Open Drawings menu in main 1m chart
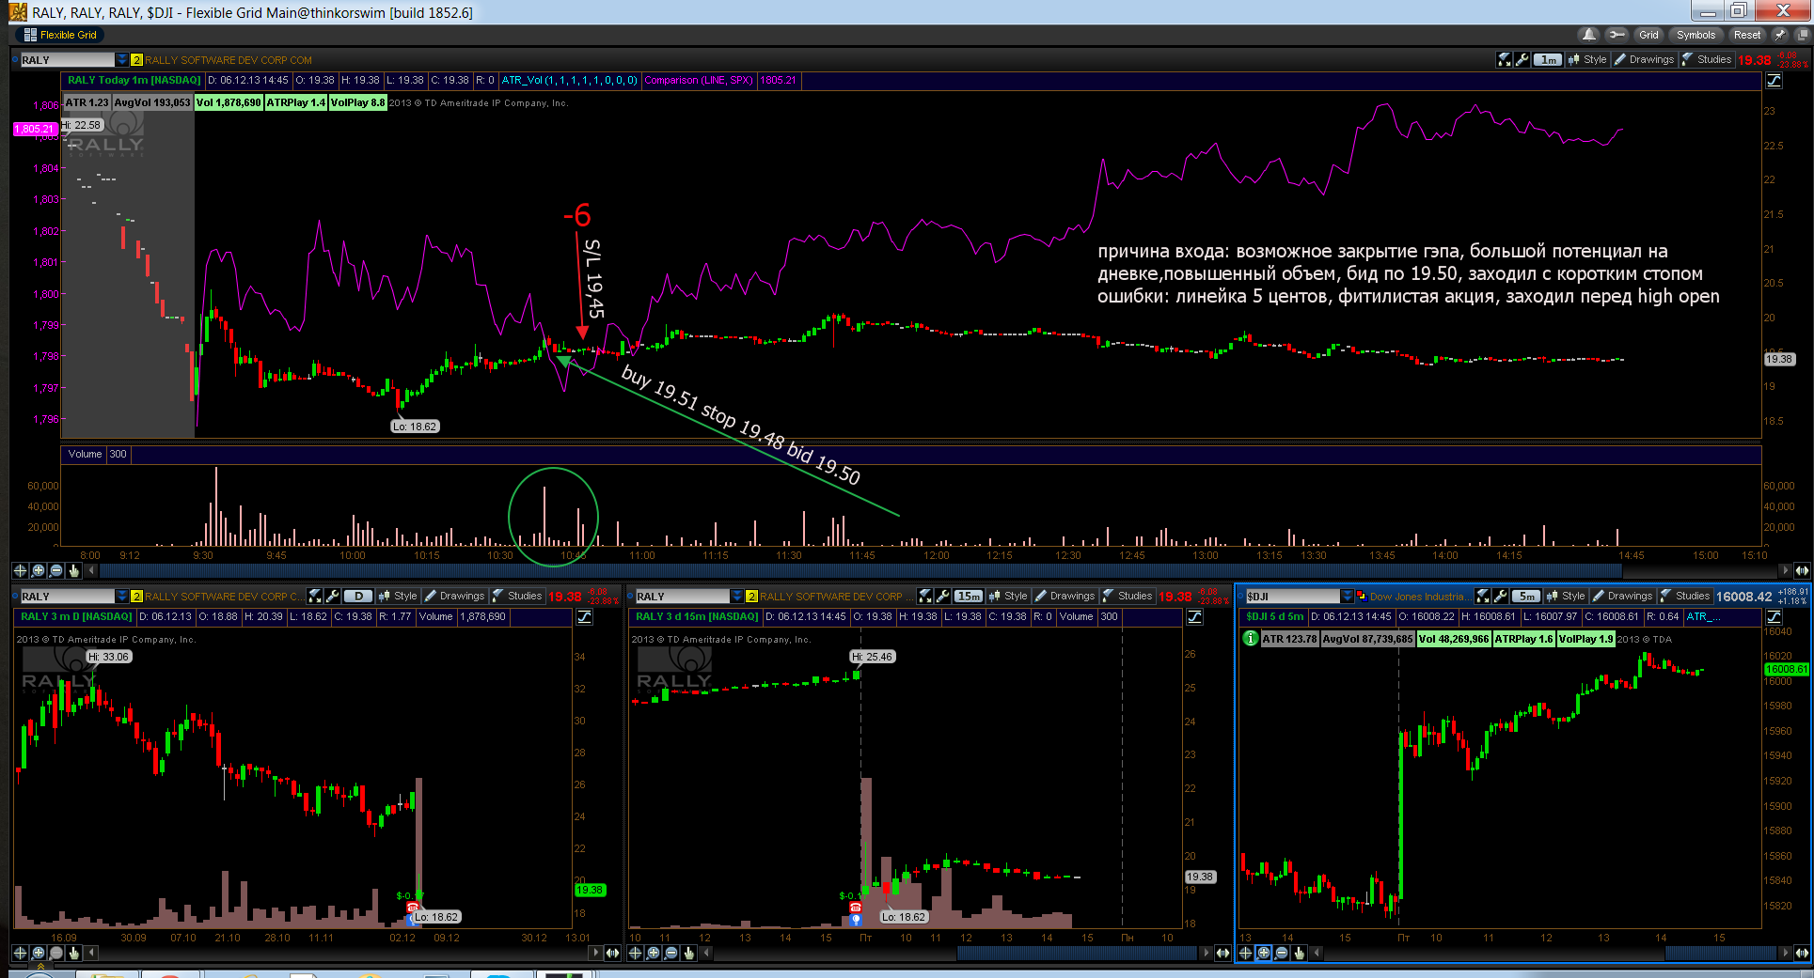 pyautogui.click(x=1645, y=59)
